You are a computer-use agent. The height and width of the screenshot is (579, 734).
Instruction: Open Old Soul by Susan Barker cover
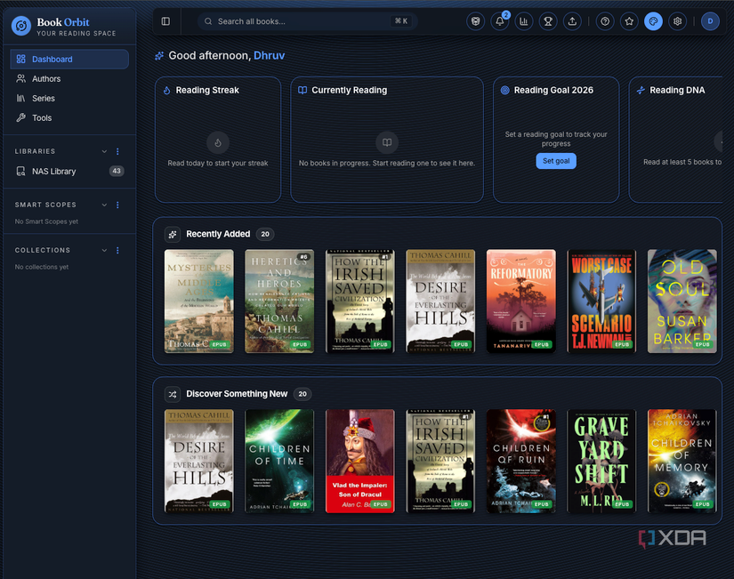[682, 301]
